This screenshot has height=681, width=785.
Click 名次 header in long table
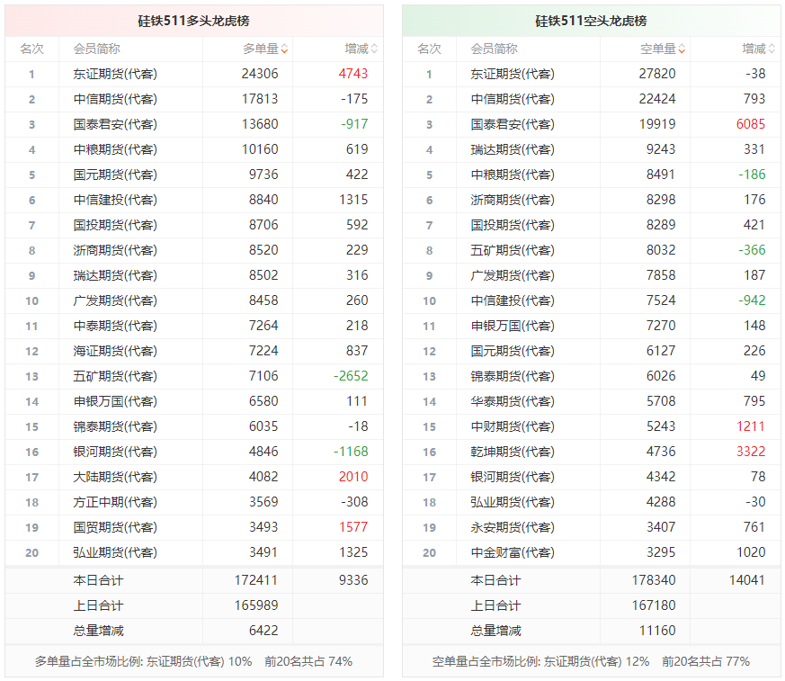31,49
